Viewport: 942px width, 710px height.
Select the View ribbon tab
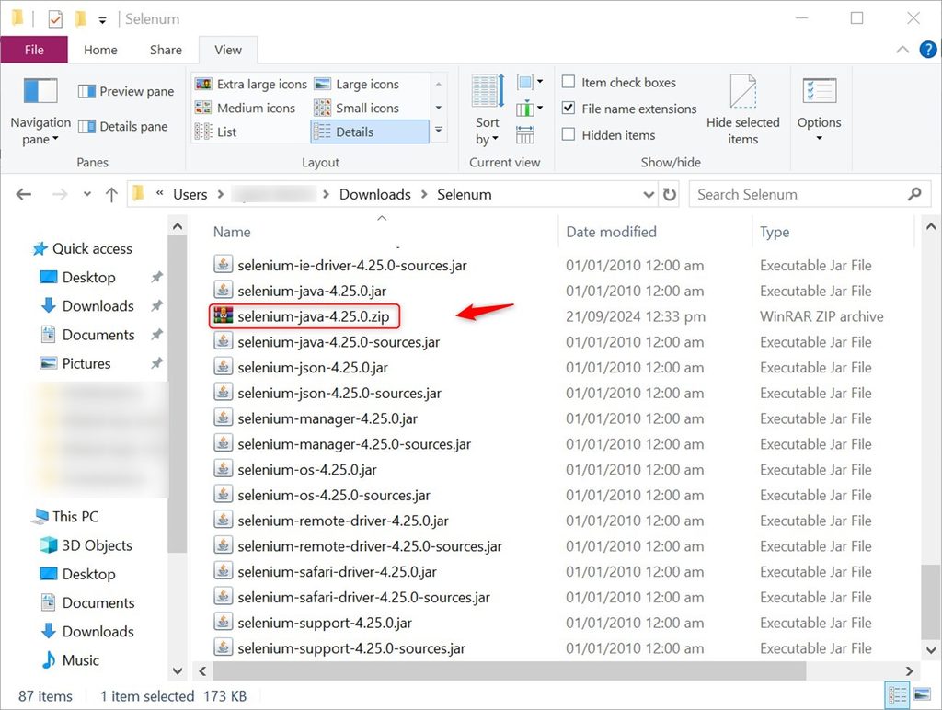tap(228, 50)
